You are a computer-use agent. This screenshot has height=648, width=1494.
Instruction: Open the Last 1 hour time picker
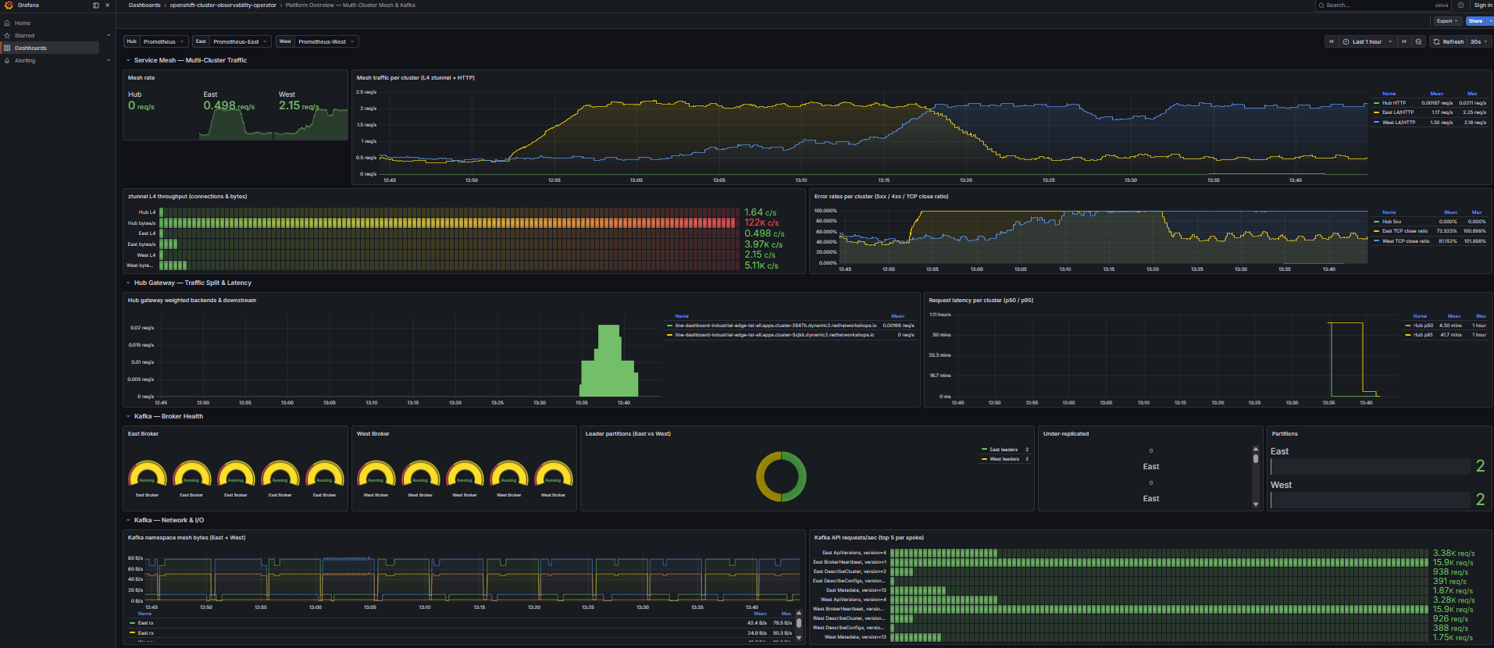coord(1367,42)
